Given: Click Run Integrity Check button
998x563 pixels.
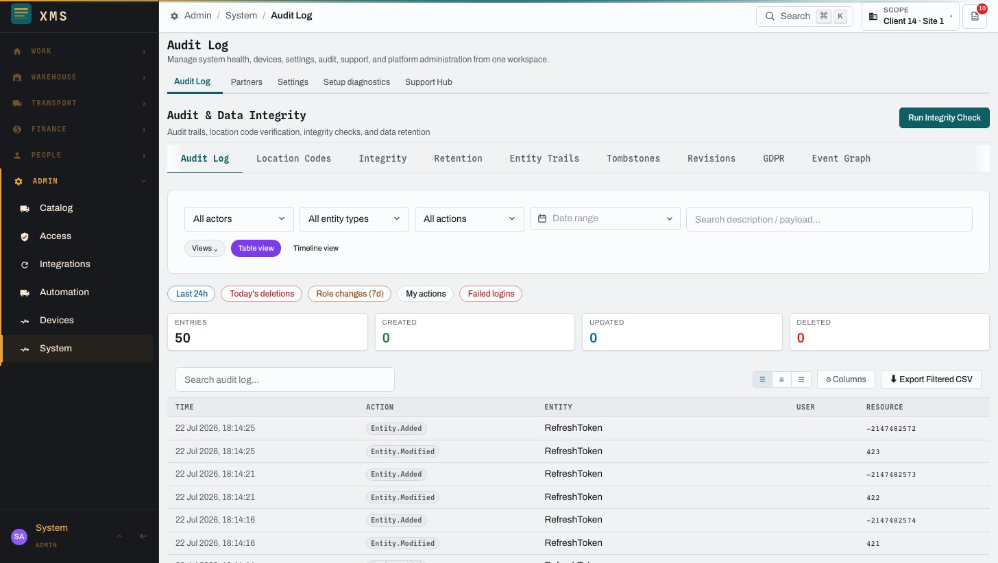Looking at the screenshot, I should (x=945, y=118).
